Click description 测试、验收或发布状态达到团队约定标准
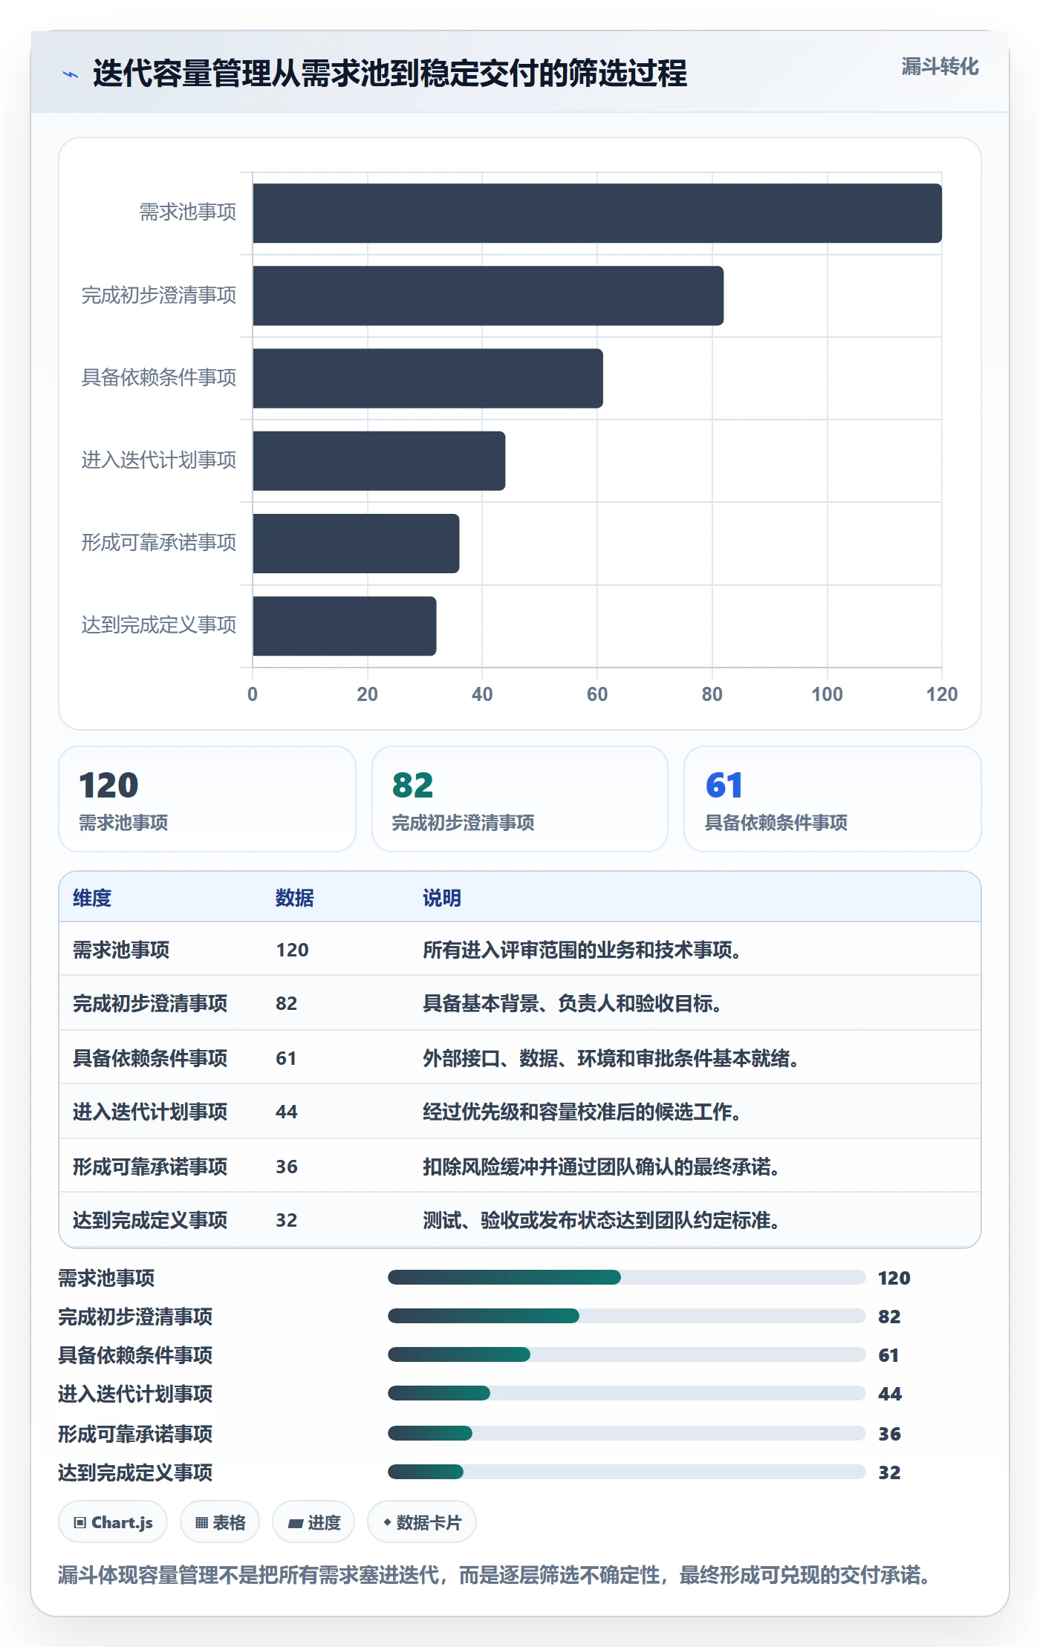This screenshot has width=1040, height=1647. (x=601, y=1220)
